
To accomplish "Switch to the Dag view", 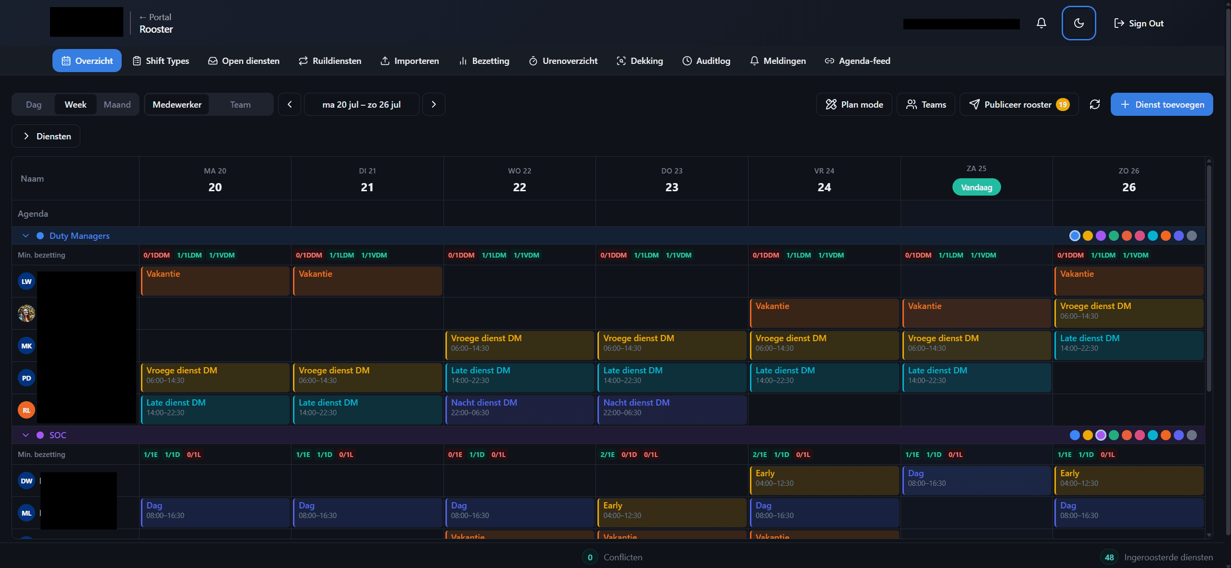I will (x=34, y=104).
